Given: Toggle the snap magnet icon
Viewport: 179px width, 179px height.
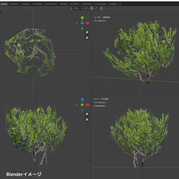Looking at the screenshot, I should click(92, 8).
